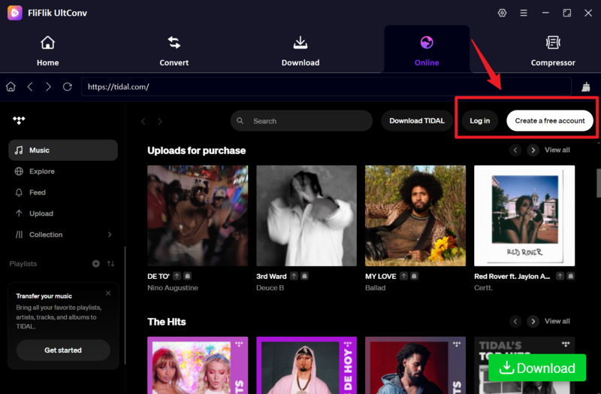Open Upload in the sidebar
This screenshot has width=601, height=394.
63,214
